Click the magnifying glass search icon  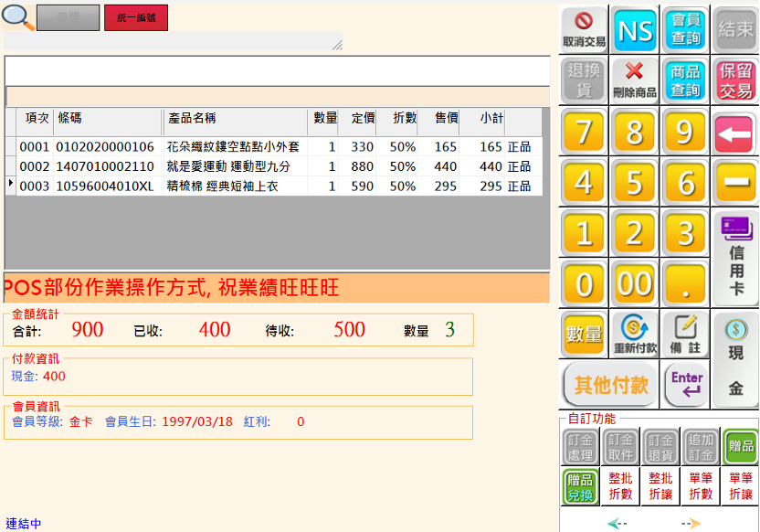click(17, 17)
